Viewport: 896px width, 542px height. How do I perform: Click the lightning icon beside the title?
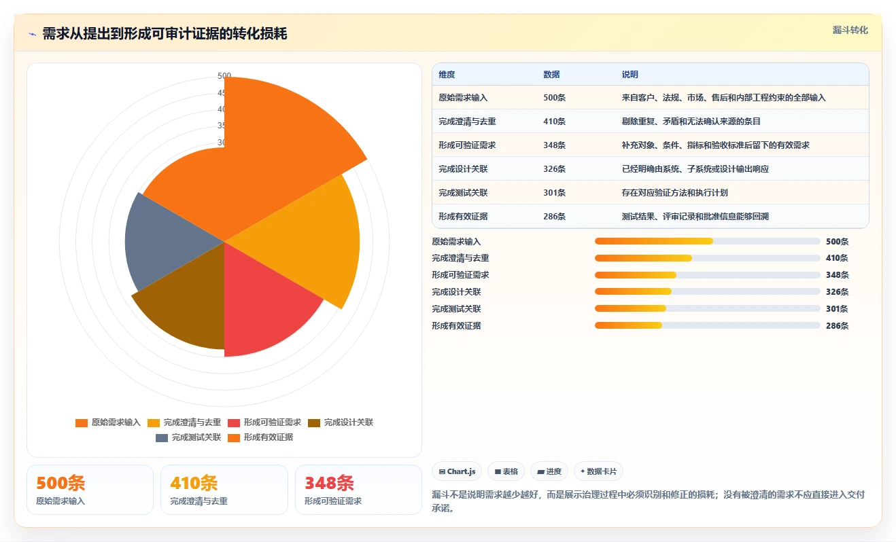tap(32, 34)
